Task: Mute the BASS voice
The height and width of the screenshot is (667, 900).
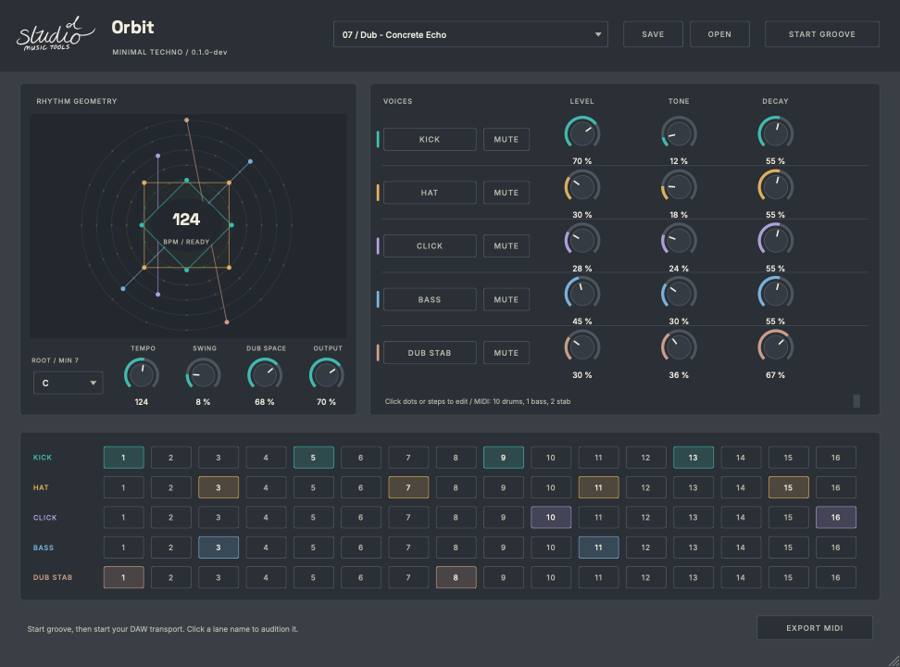Action: (506, 299)
